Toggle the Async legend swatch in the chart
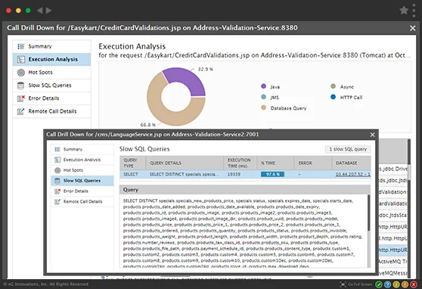Viewport: 422px width, 289px height. coord(333,86)
